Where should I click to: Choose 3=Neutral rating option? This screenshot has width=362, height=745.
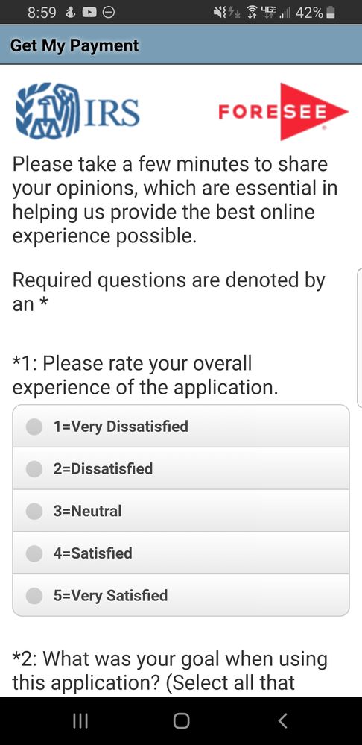tap(181, 511)
